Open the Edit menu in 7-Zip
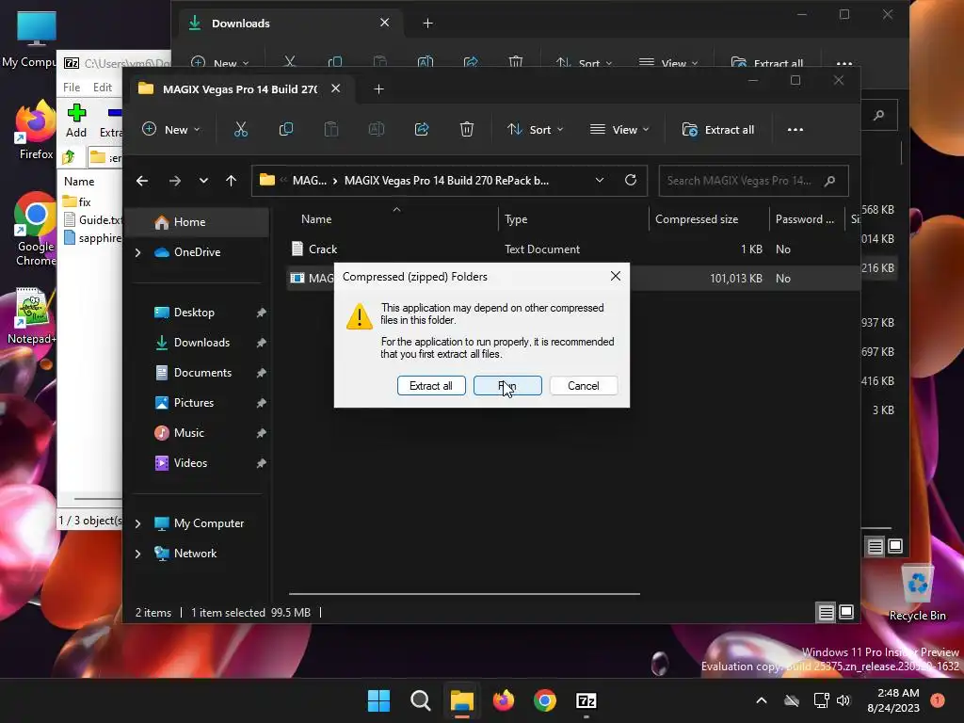 click(x=102, y=88)
